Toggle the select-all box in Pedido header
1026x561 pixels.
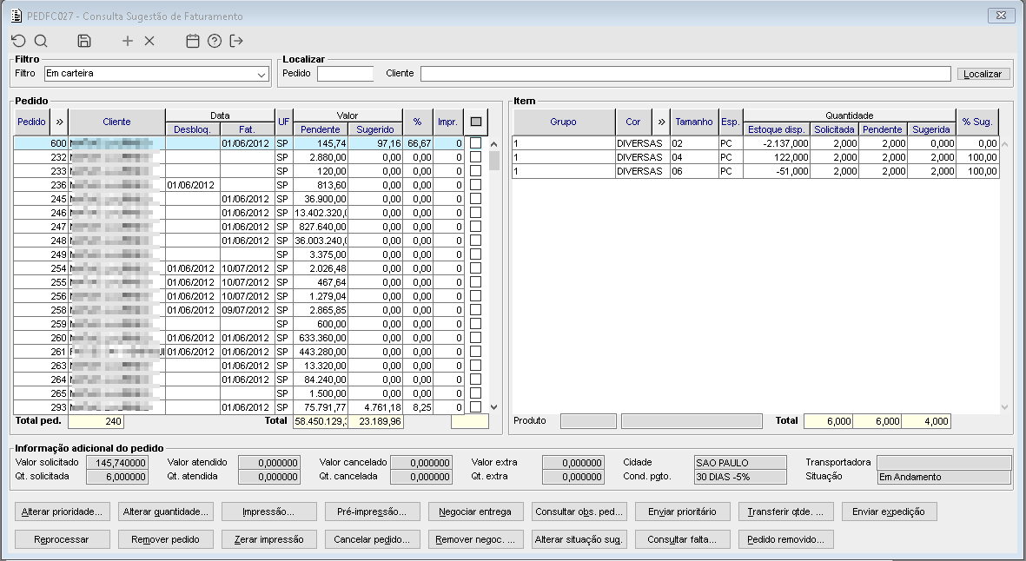(x=475, y=122)
